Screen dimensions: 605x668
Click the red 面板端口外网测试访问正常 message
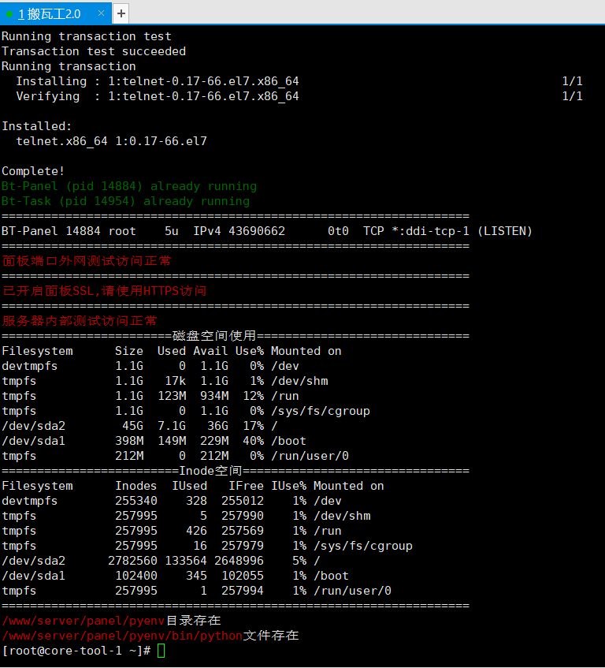[87, 261]
